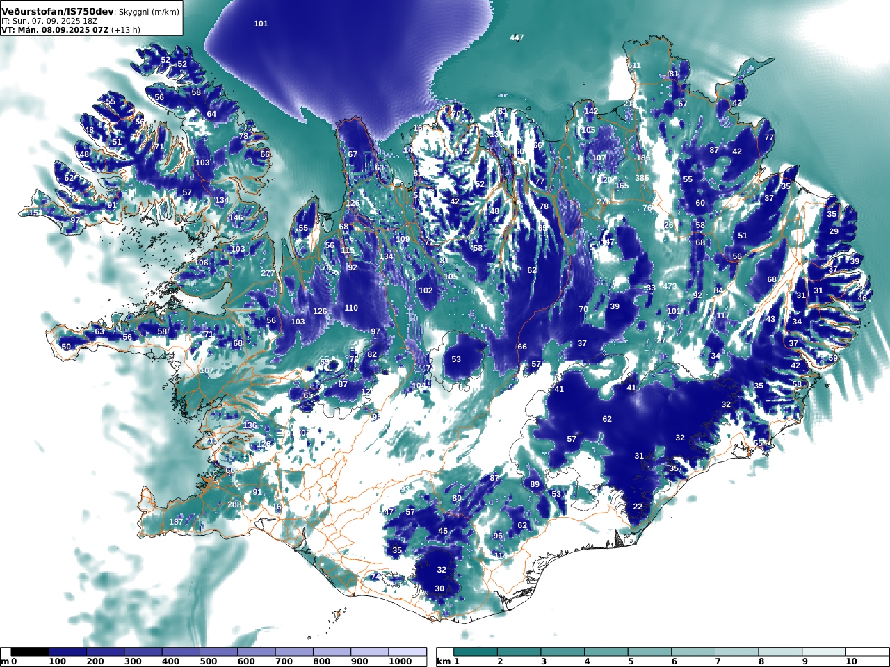The height and width of the screenshot is (667, 890).
Task: Click the 146 visibility value on map
Action: tap(236, 217)
